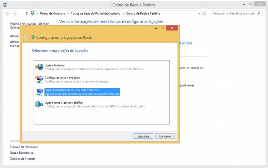Minimize the wizard dialog window
The height and width of the screenshot is (168, 268).
coord(156,28)
